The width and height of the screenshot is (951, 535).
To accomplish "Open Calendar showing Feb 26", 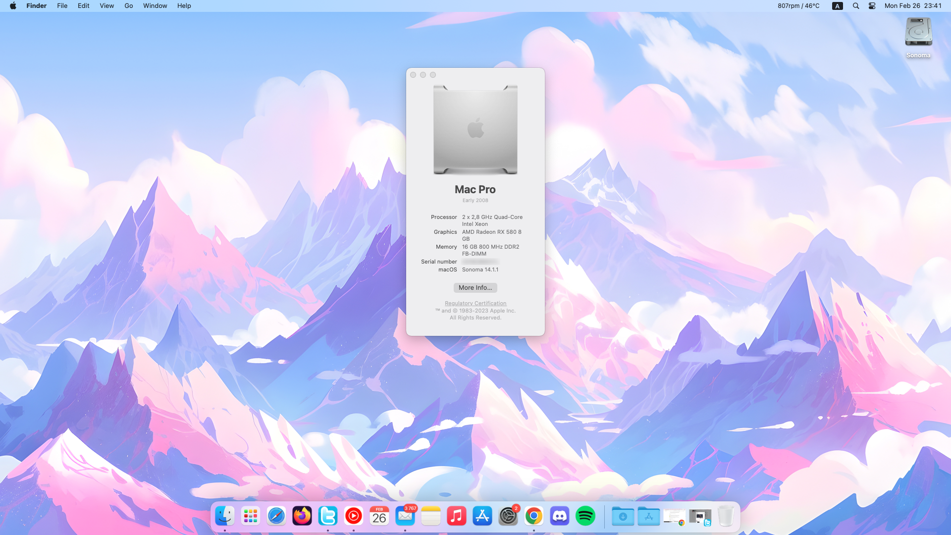I will point(379,516).
